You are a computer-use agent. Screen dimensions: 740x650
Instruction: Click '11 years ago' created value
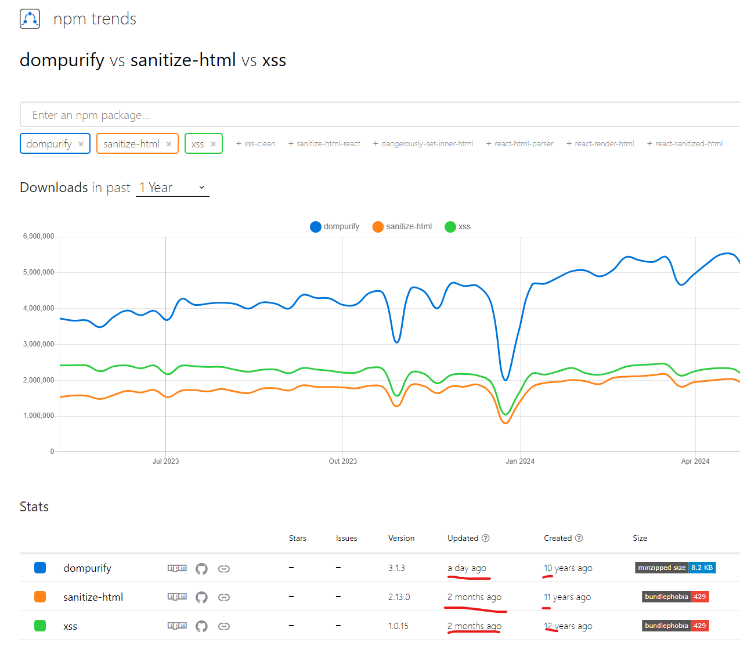(x=568, y=597)
